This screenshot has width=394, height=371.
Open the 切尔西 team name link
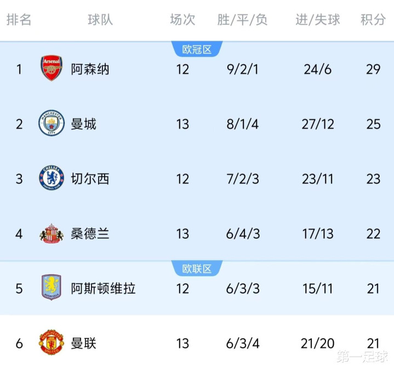tap(90, 179)
